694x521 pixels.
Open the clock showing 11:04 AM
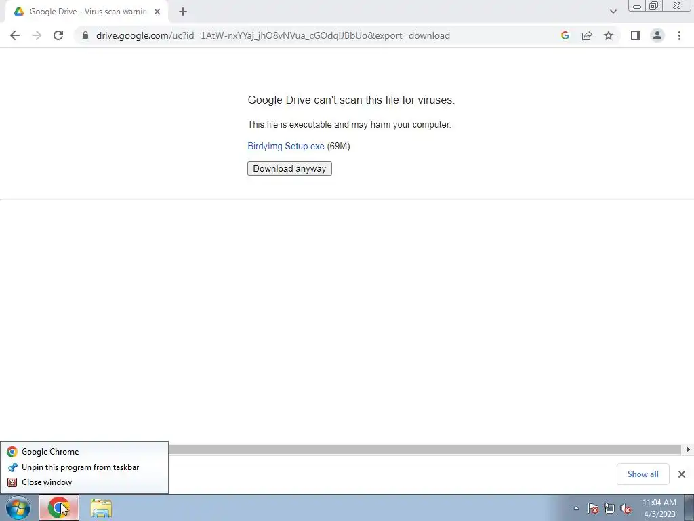point(659,508)
